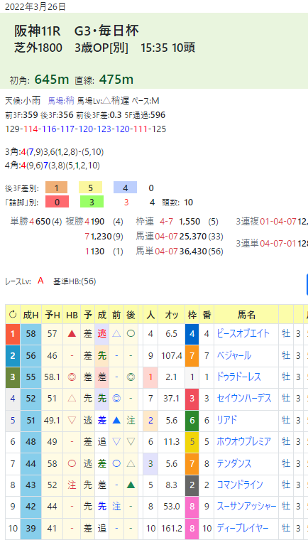Click finishing position badge 2
308x545 pixels.
pyautogui.click(x=13, y=355)
